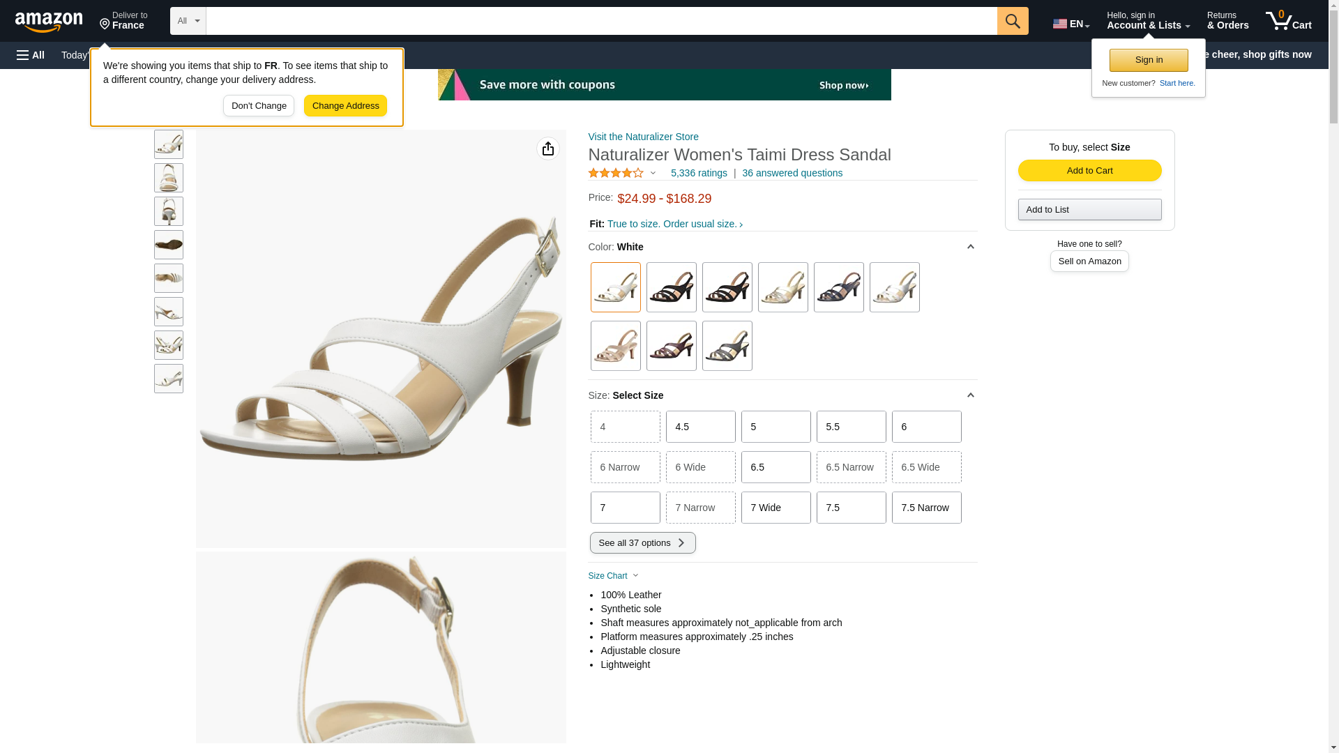Click into the search text field
The width and height of the screenshot is (1339, 753).
coord(600,21)
